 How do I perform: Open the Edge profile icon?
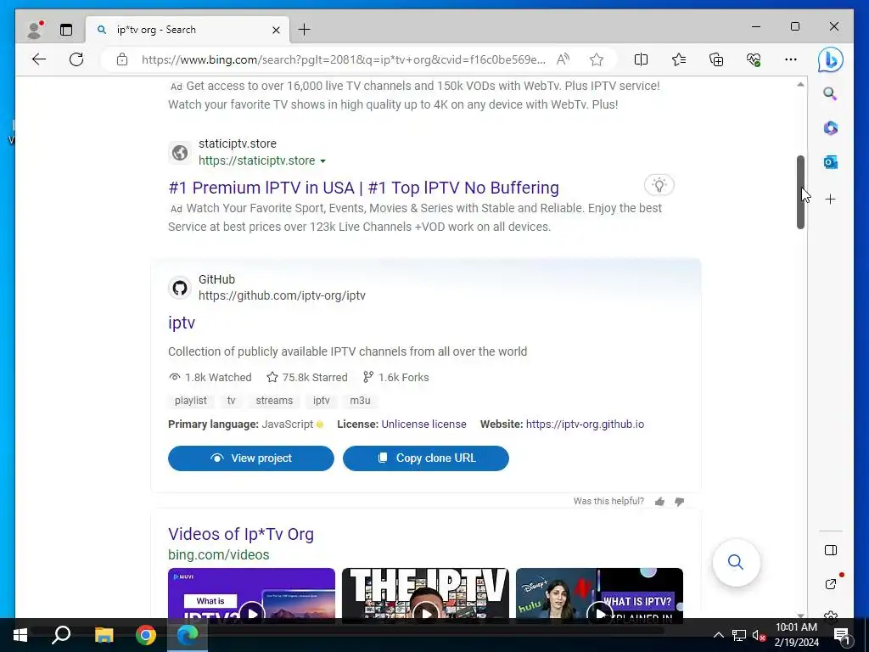click(35, 30)
